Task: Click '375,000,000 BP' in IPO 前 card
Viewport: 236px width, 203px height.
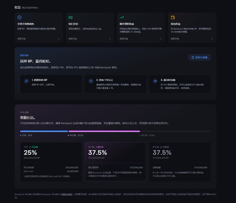Action: coord(96,158)
